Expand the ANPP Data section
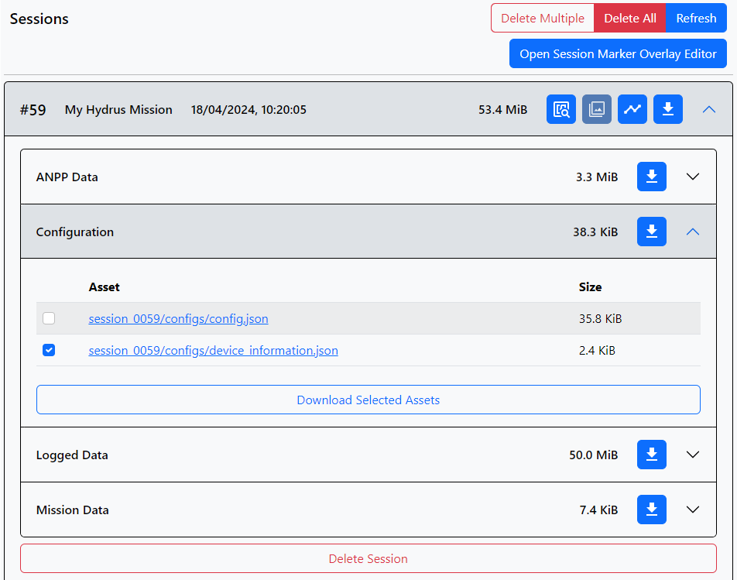 click(693, 177)
